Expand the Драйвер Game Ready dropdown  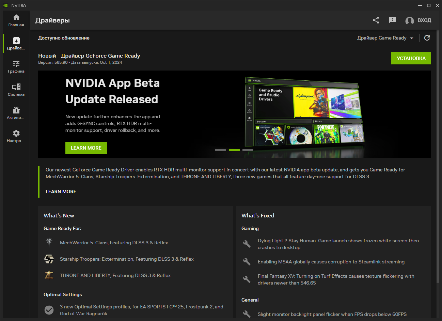click(x=385, y=38)
